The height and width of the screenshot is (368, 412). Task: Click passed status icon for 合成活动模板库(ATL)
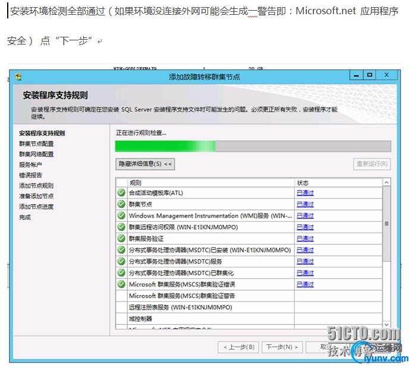121,193
